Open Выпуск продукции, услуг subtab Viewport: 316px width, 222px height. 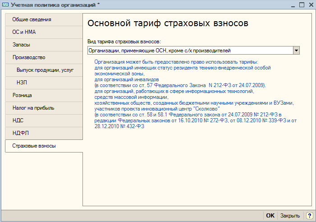[44, 70]
